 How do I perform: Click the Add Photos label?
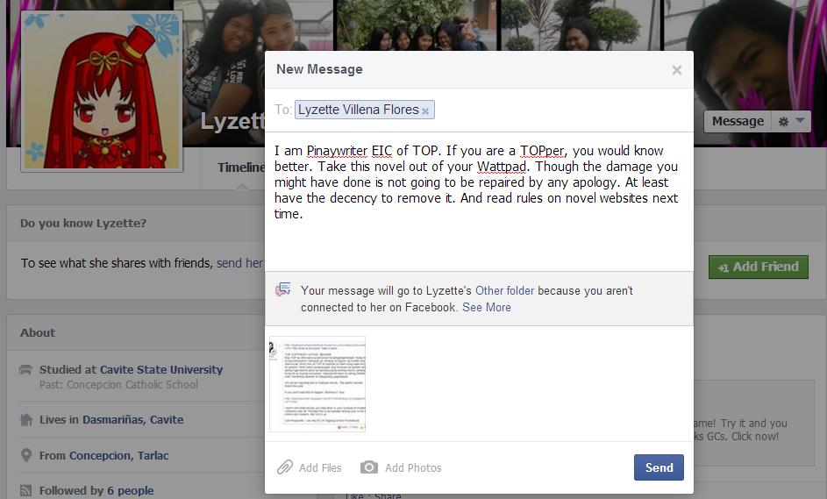(x=413, y=468)
